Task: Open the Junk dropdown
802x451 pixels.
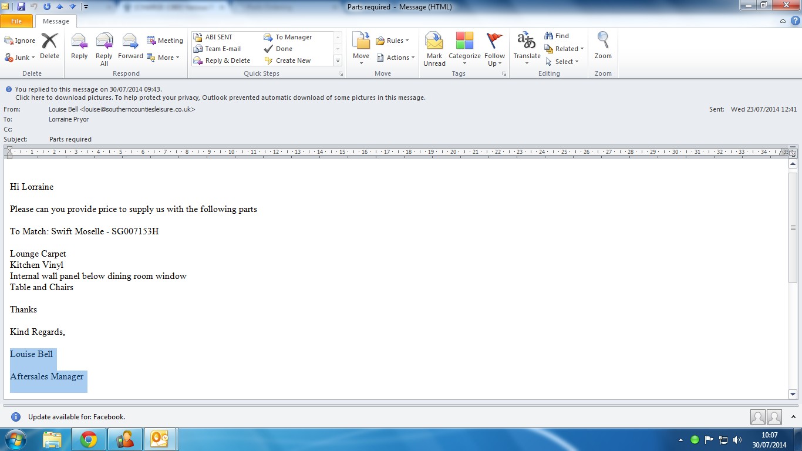Action: pos(20,58)
